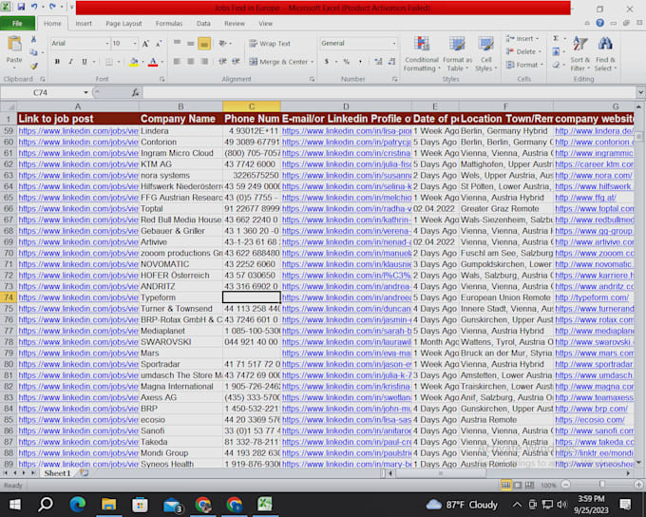
Task: Click the Cut scissors icon
Action: (x=34, y=40)
